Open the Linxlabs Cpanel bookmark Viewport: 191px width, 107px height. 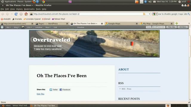coord(32,19)
